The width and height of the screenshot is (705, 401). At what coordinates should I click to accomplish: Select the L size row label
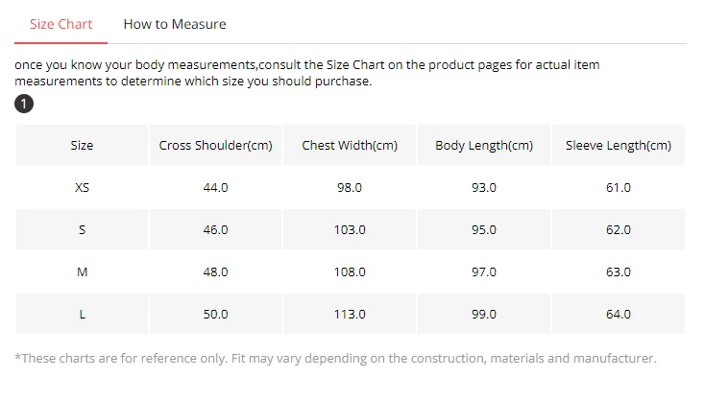click(x=82, y=315)
